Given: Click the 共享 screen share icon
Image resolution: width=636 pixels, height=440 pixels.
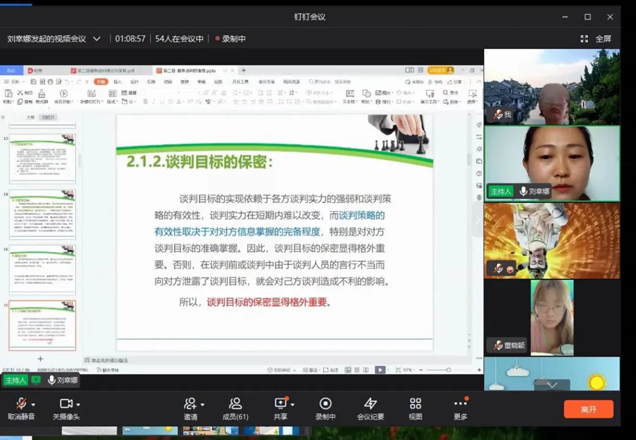Looking at the screenshot, I should 280,404.
